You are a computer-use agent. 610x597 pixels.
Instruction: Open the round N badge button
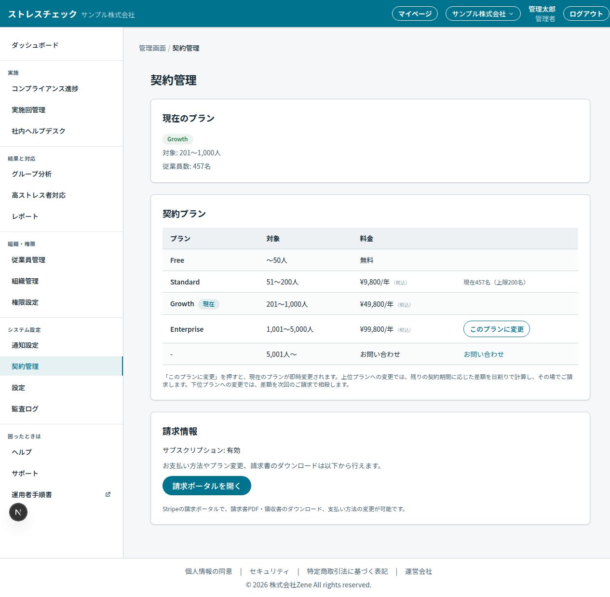pyautogui.click(x=18, y=512)
